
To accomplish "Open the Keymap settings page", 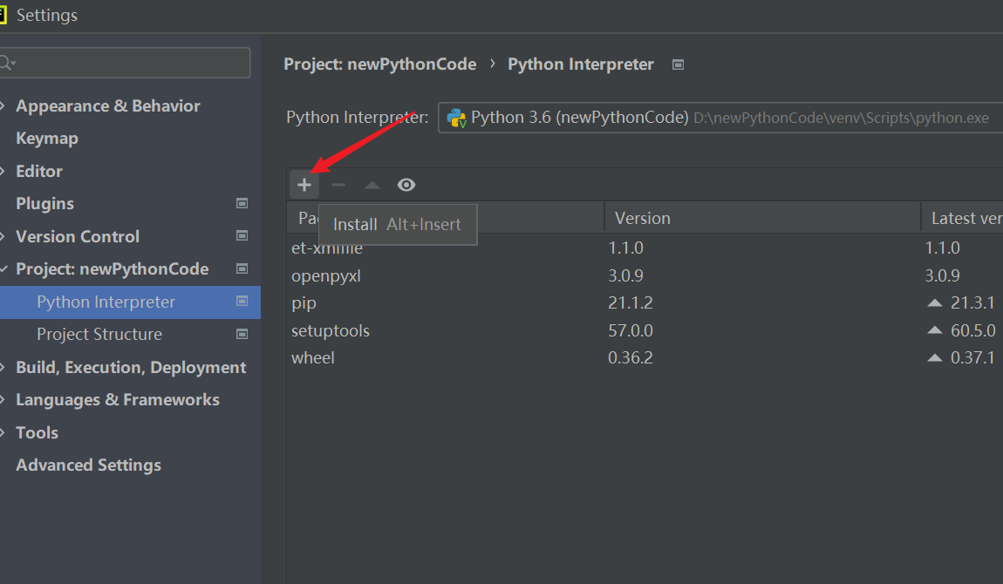I will click(x=47, y=139).
